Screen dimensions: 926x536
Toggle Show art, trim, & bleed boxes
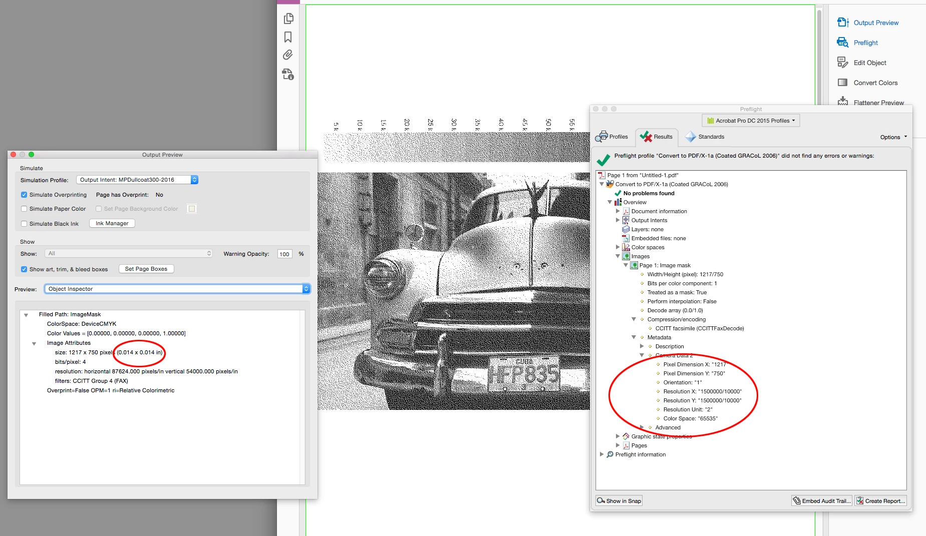[24, 269]
